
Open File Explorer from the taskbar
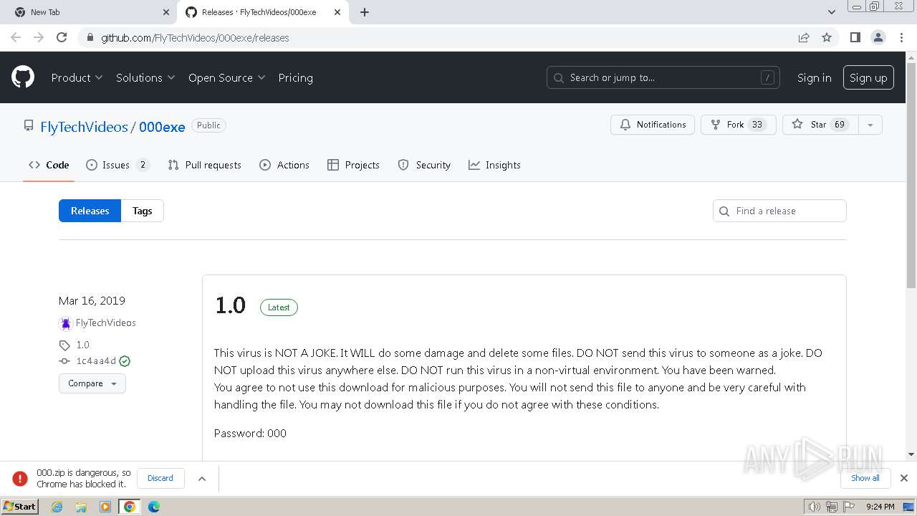click(81, 507)
